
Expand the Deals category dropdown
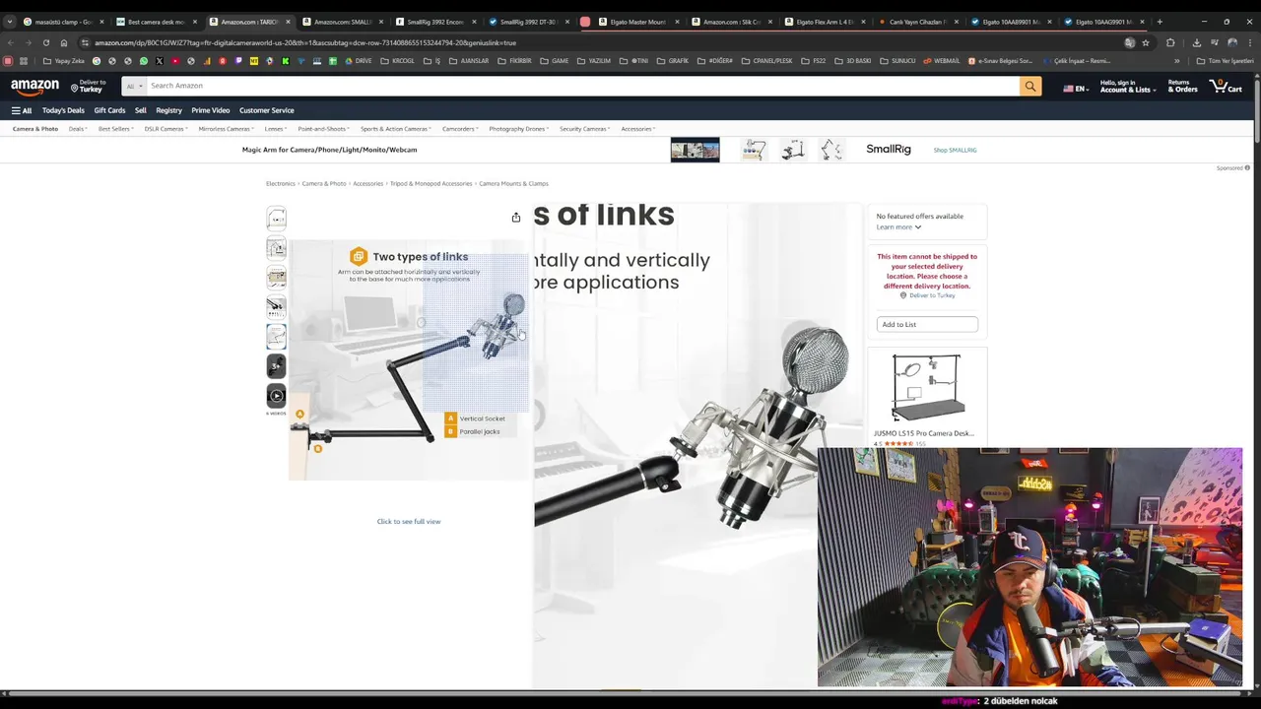78,129
